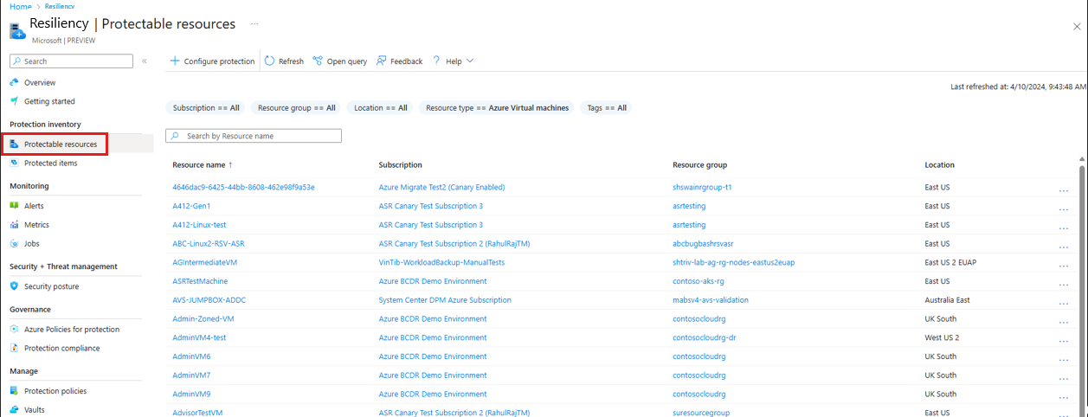1088x417 pixels.
Task: Open the header ellipsis more options
Action: [254, 24]
